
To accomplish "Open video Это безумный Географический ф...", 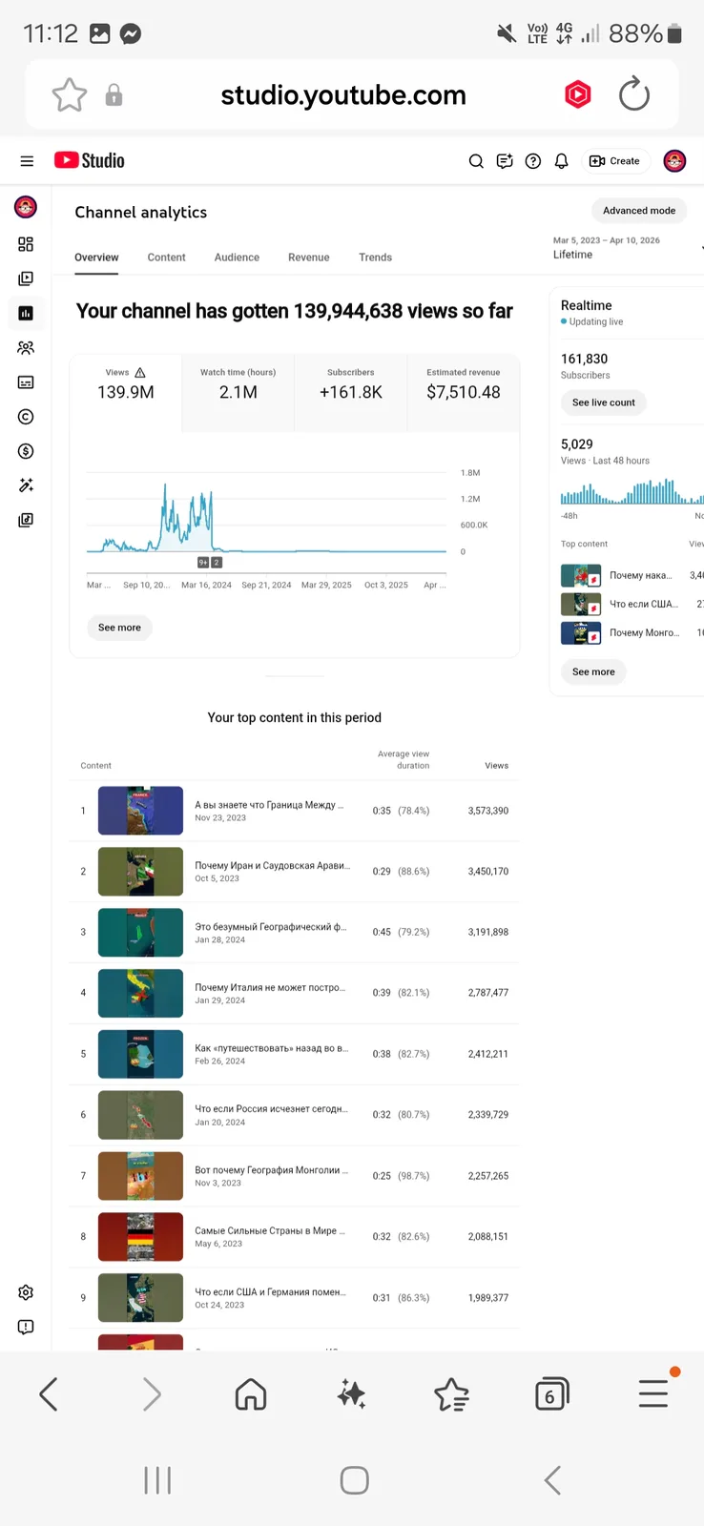I will (x=270, y=927).
